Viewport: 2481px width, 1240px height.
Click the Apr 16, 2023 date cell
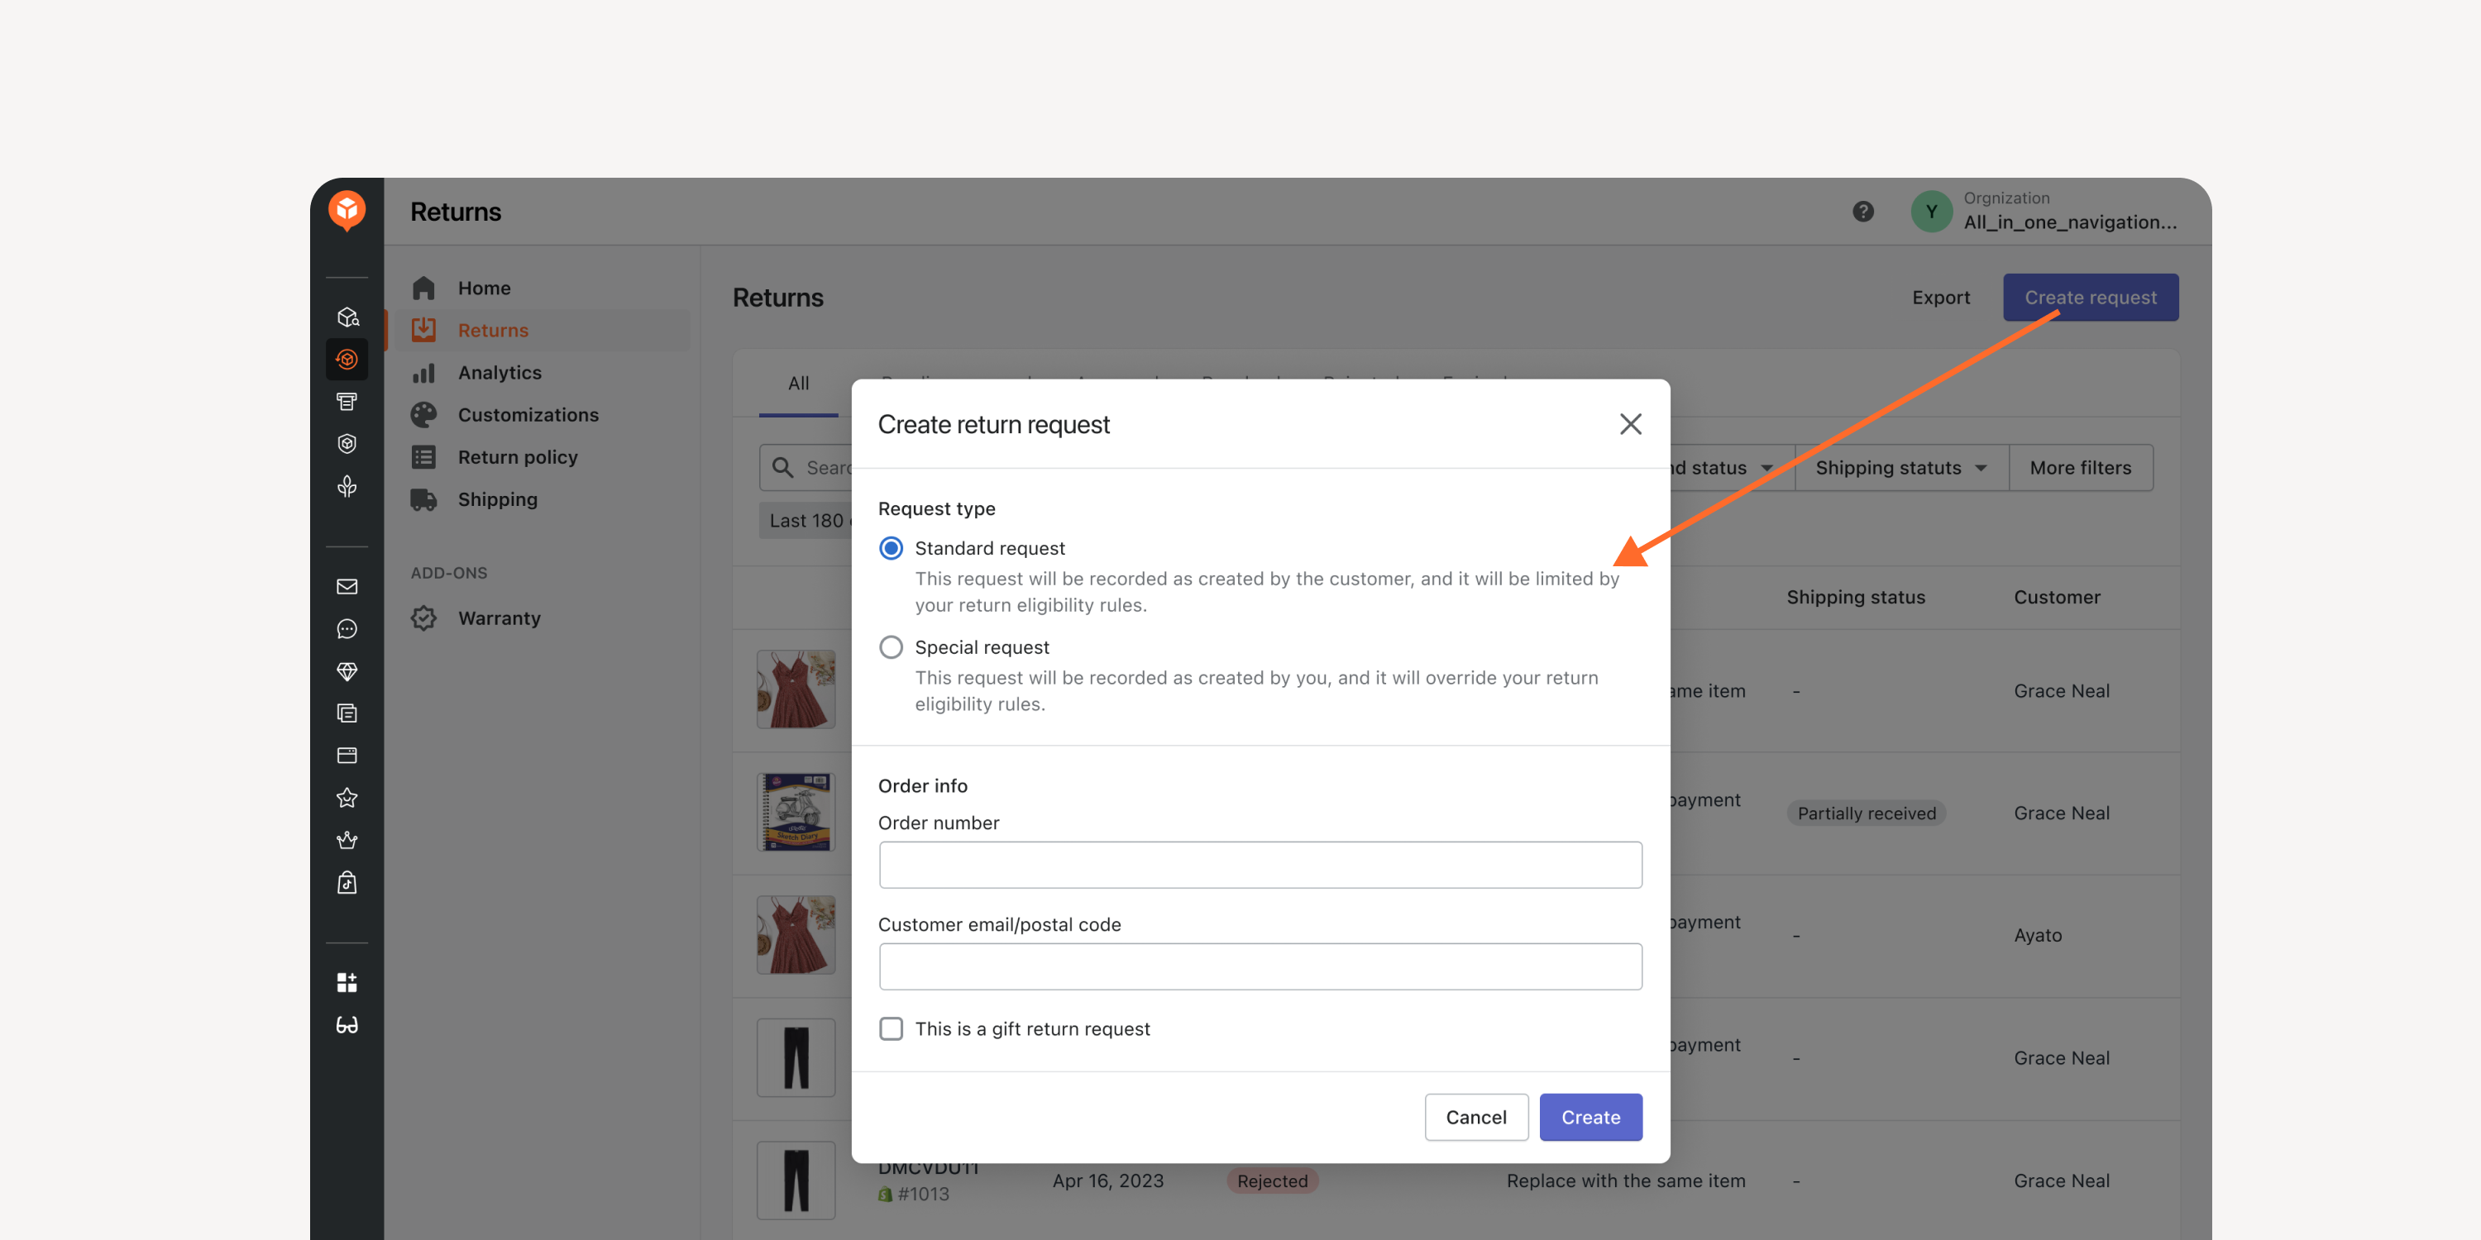tap(1107, 1180)
